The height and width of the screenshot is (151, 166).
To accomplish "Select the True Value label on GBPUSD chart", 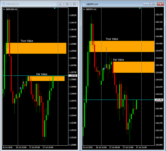I will (27, 41).
